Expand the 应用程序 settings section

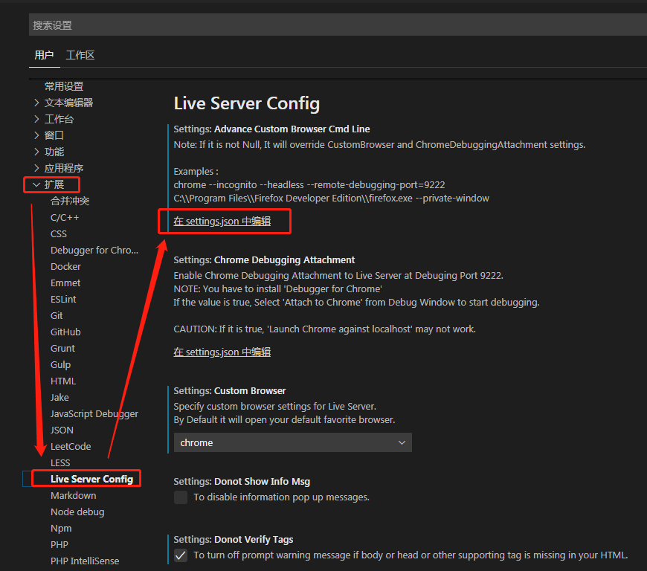[63, 167]
